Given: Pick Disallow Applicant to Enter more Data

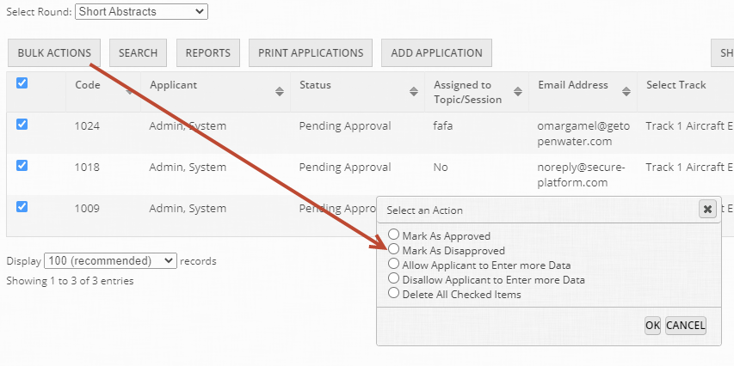Looking at the screenshot, I should [x=394, y=278].
